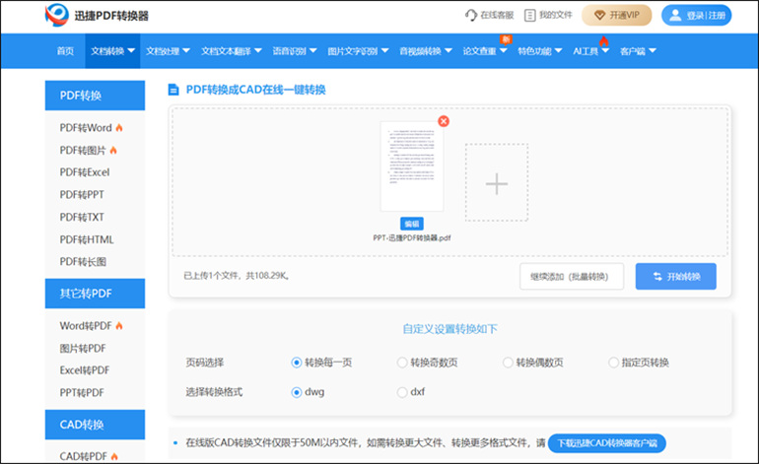The width and height of the screenshot is (759, 464).
Task: Click the 我的文件 document icon
Action: tap(530, 16)
